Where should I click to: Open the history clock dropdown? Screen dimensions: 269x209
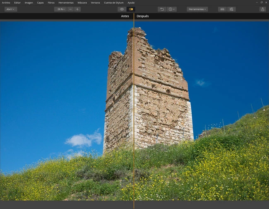coord(171,9)
